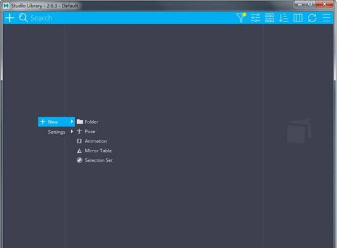Image resolution: width=337 pixels, height=248 pixels.
Task: Click the Mirror Table triangle icon
Action: pyautogui.click(x=79, y=150)
